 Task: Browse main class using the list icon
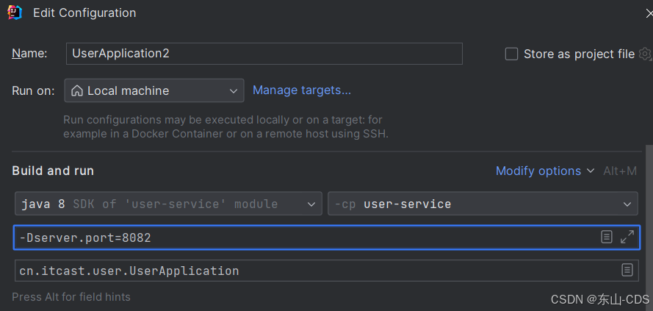pyautogui.click(x=627, y=270)
